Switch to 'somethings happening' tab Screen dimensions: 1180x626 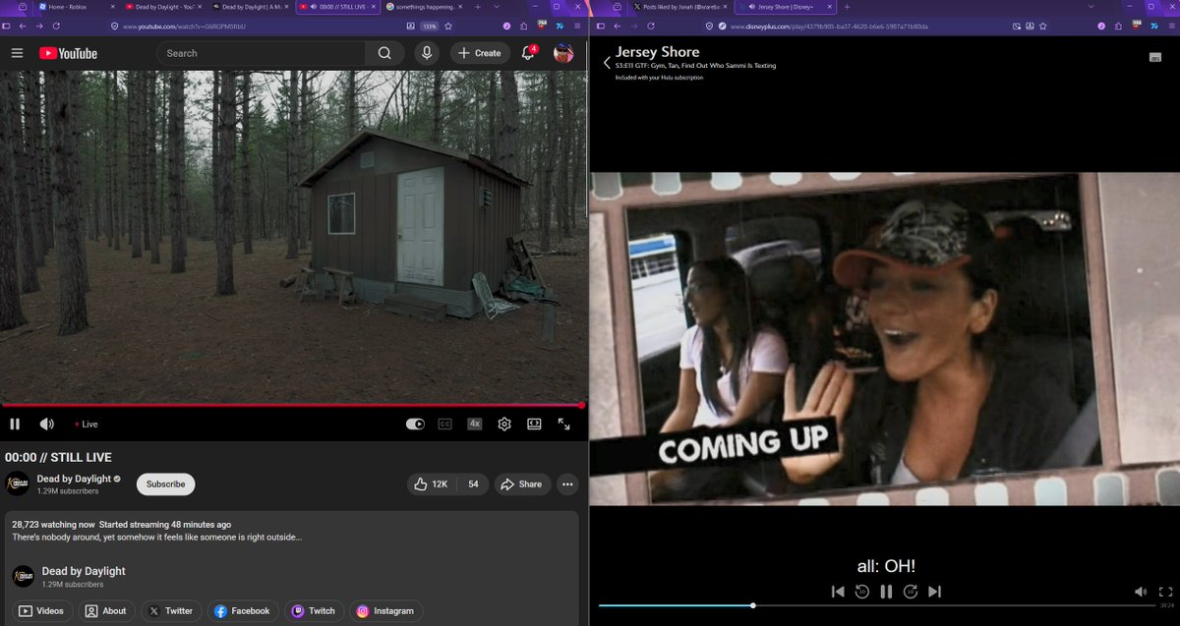point(422,7)
